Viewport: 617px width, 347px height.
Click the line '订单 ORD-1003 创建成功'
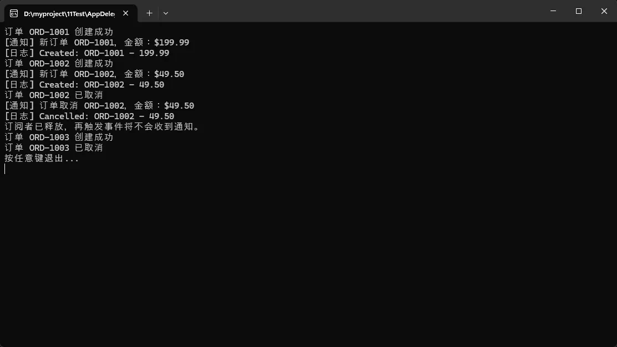[59, 137]
